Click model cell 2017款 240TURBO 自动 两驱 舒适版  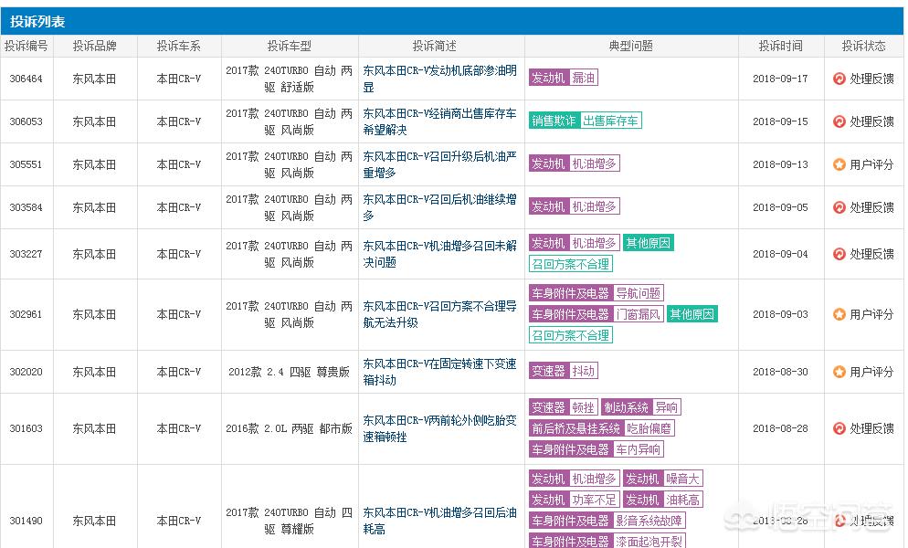pyautogui.click(x=289, y=79)
